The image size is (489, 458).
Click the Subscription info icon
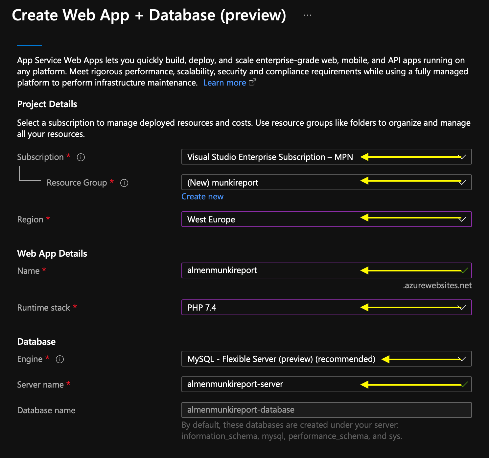tap(81, 157)
